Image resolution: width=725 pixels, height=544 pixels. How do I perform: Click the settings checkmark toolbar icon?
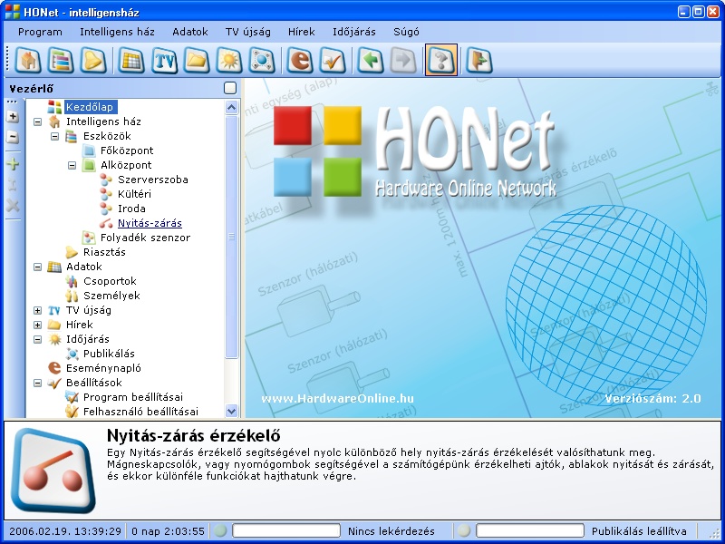pos(332,60)
